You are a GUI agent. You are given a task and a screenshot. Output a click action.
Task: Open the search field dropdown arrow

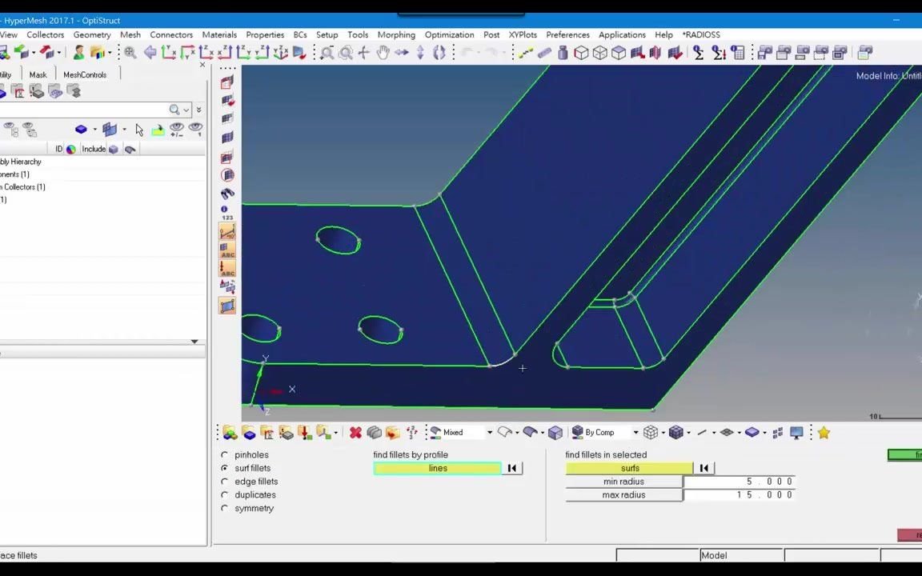pos(186,110)
